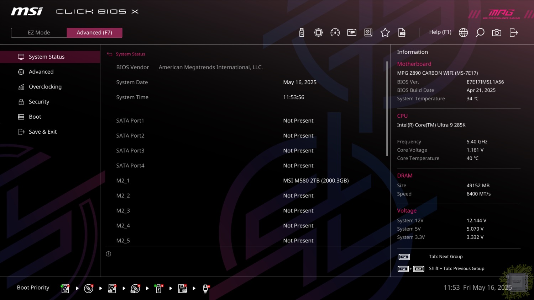Image resolution: width=534 pixels, height=300 pixels.
Task: Click the exit door icon in toolbar
Action: [514, 33]
